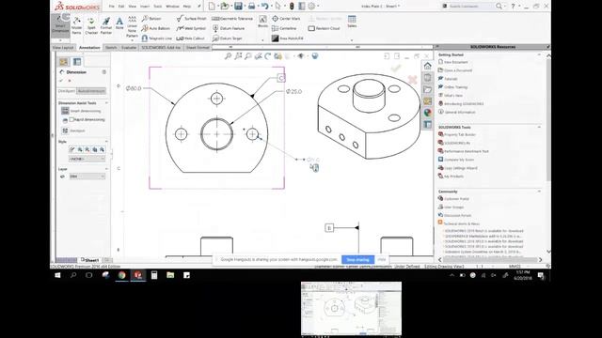The height and width of the screenshot is (338, 602).
Task: Click the green checkmark to accept dimension
Action: pyautogui.click(x=395, y=69)
